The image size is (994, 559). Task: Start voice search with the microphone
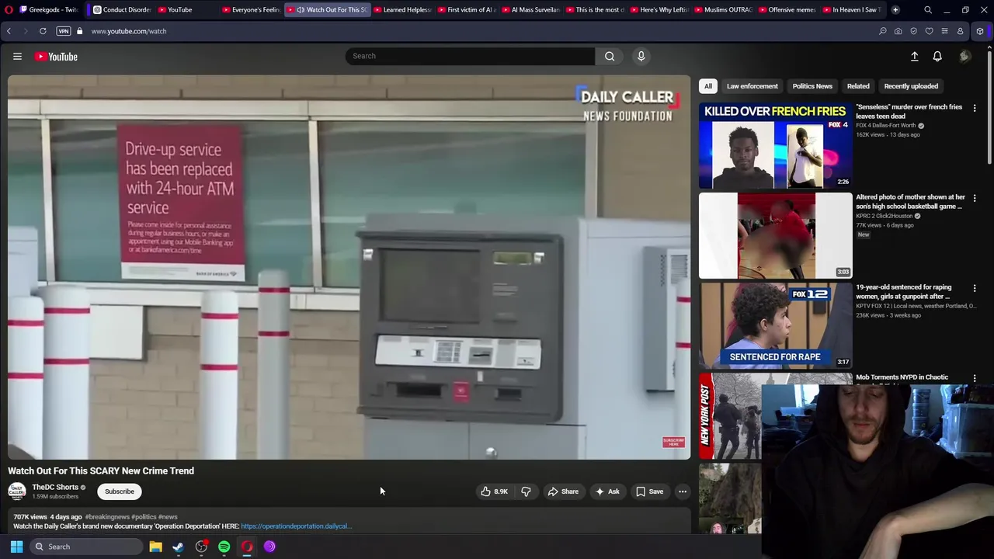641,56
